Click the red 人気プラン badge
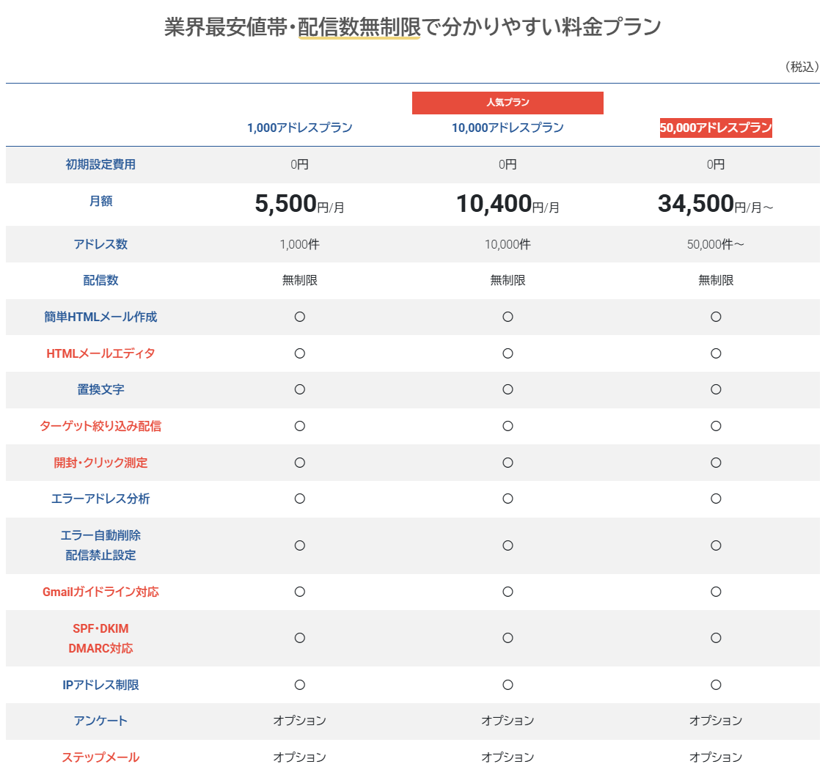 pos(508,103)
